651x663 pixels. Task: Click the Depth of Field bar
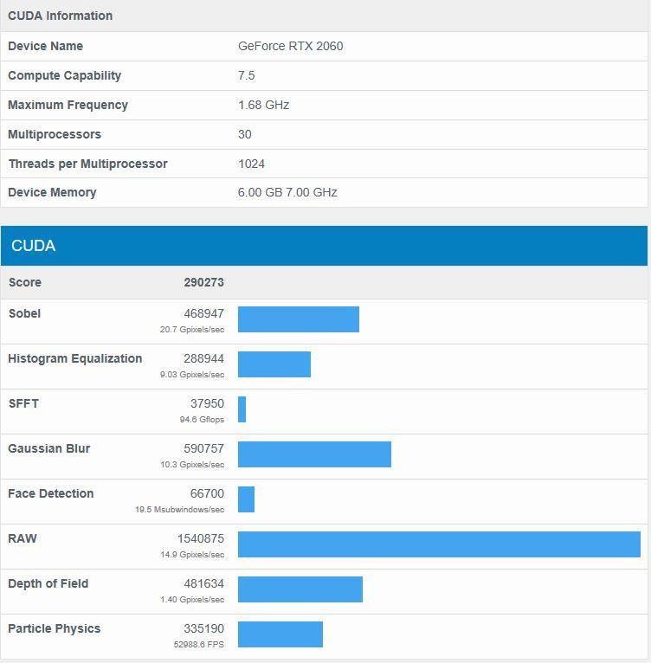pos(300,589)
